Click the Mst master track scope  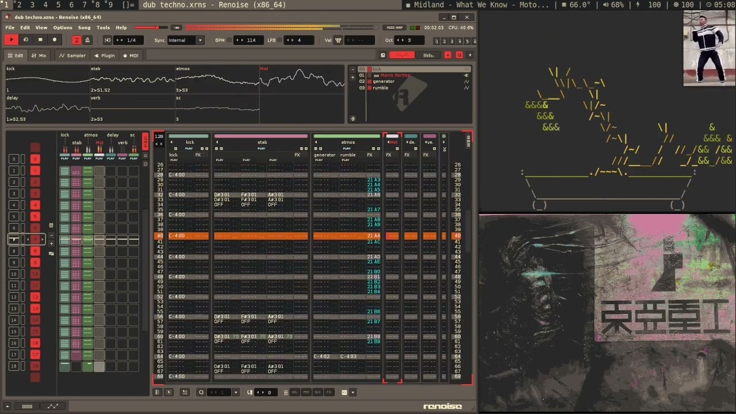click(x=302, y=79)
